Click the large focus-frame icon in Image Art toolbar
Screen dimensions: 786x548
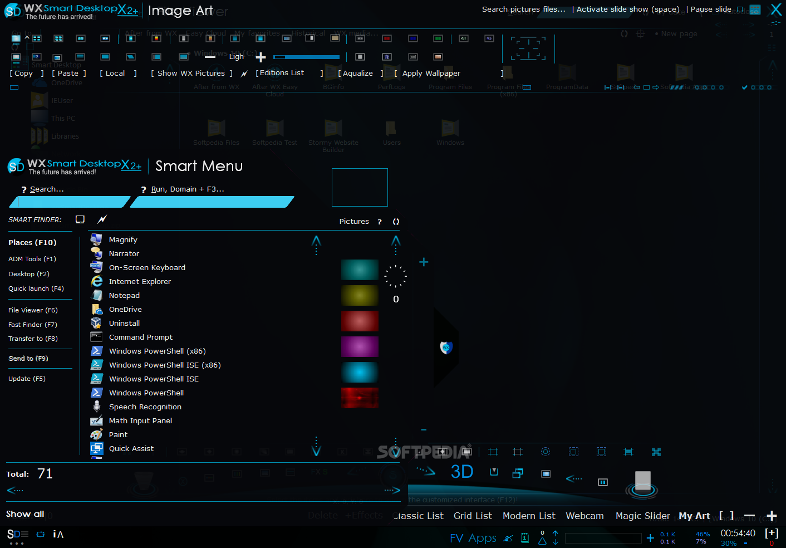(528, 49)
